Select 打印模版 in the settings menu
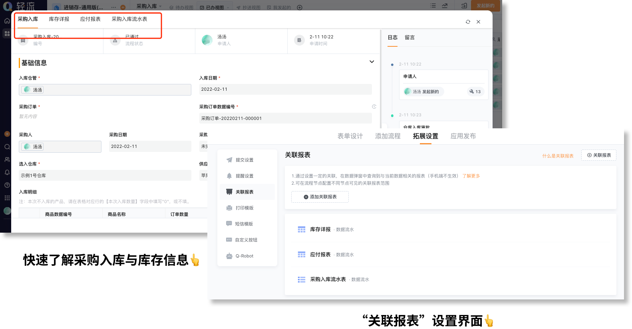The height and width of the screenshot is (329, 632). tap(244, 208)
